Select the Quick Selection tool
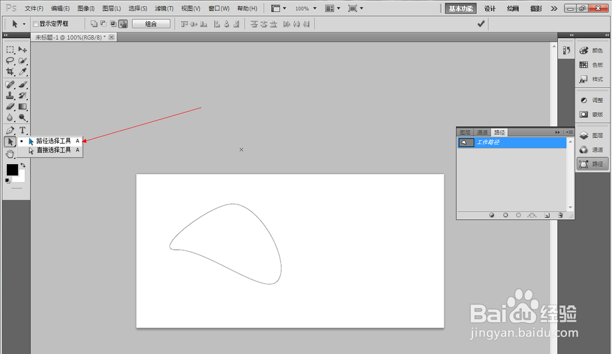The image size is (612, 354). pyautogui.click(x=23, y=60)
